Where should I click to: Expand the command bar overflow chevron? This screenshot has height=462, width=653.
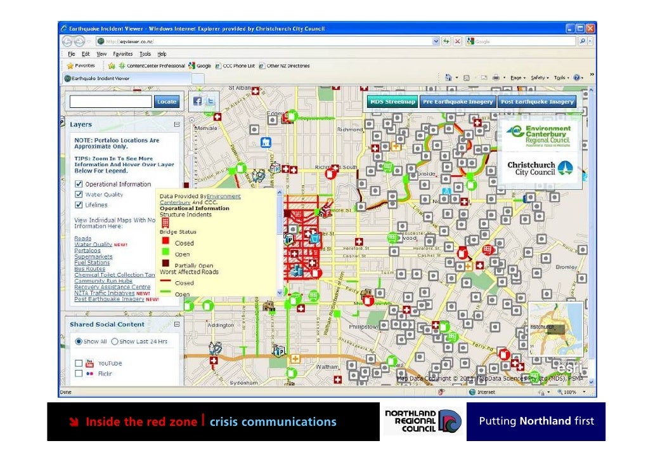(x=592, y=75)
